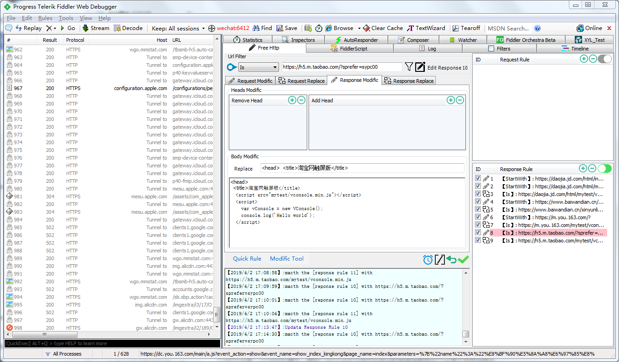Uncheck response rule 9 checkbox
The image size is (619, 362).
(478, 240)
